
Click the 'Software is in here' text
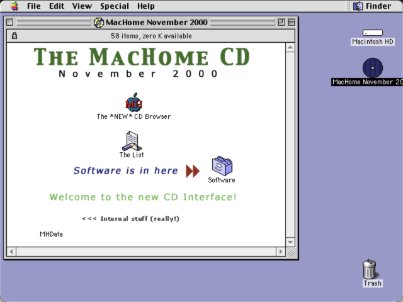tap(125, 171)
